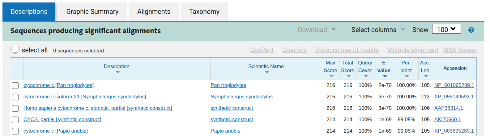The width and height of the screenshot is (490, 136).
Task: Click sort arrow under Total Score
Action: point(348,76)
